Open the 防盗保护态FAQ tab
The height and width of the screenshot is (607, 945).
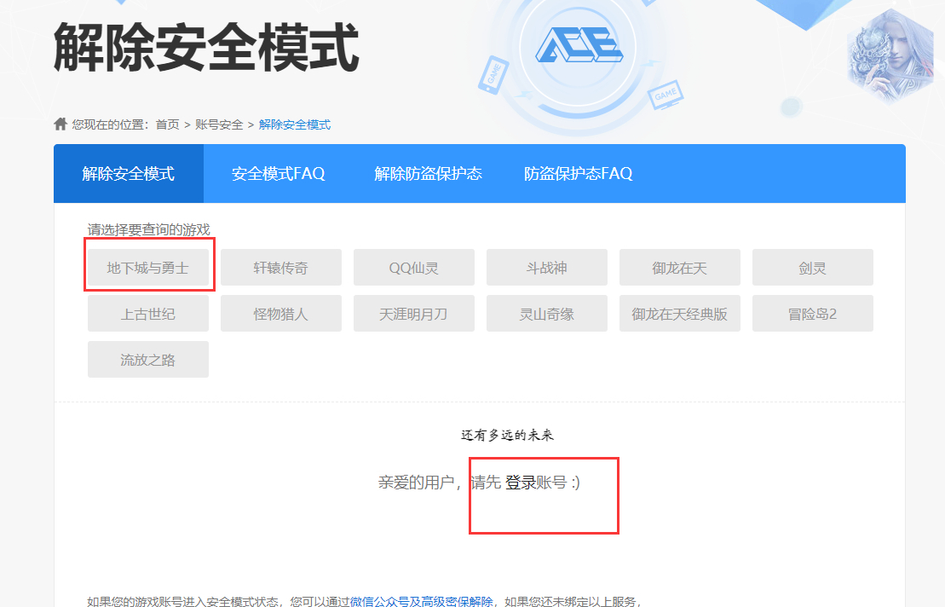(x=577, y=173)
